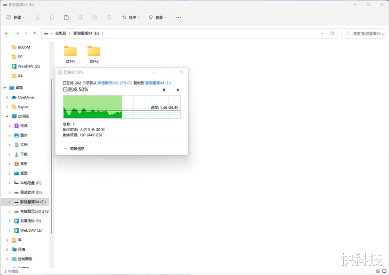
Task: Click 影驰星曜X4 (E:) in address breadcrumb
Action: tap(86, 33)
